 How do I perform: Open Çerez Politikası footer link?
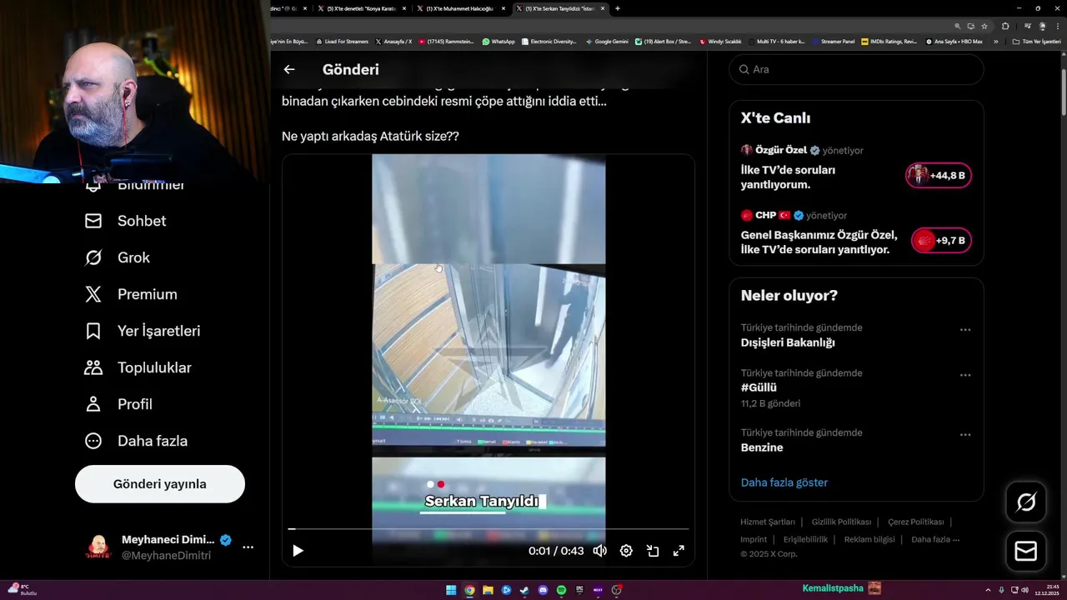tap(916, 522)
